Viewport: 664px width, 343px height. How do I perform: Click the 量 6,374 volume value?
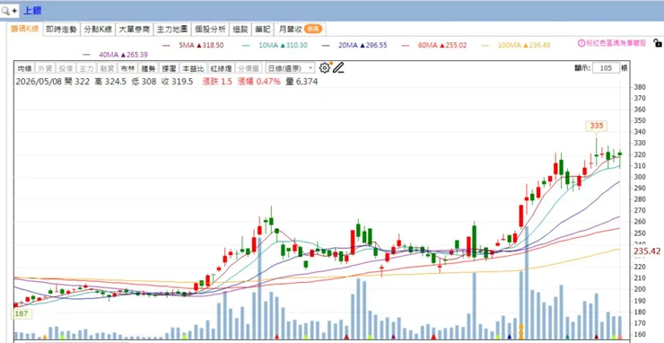click(301, 82)
